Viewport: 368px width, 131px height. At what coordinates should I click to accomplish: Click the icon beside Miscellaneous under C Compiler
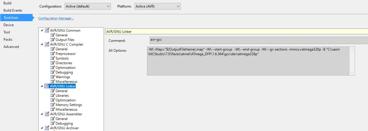pos(53,82)
